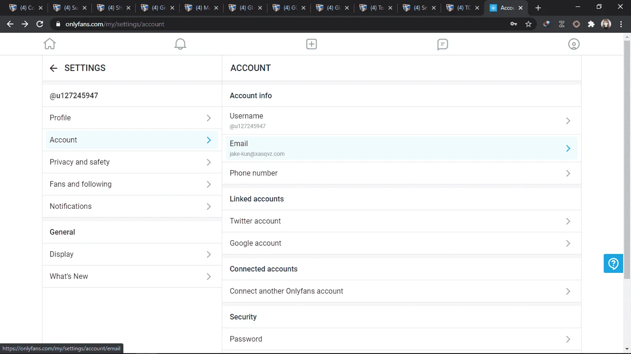Click the padlock site info icon
This screenshot has height=354, width=631.
coord(58,24)
